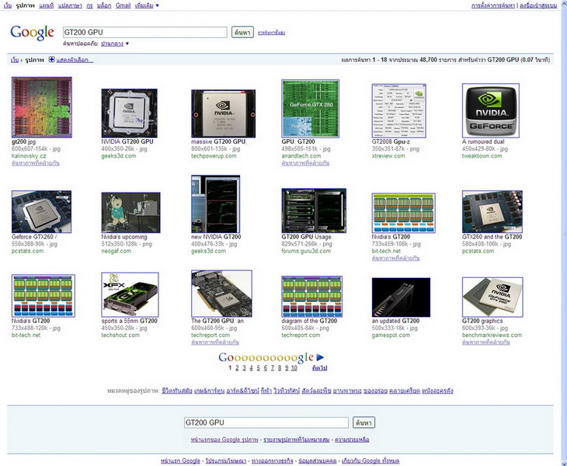Image resolution: width=567 pixels, height=466 pixels.
Task: Click the search button next to bottom search box
Action: [364, 423]
